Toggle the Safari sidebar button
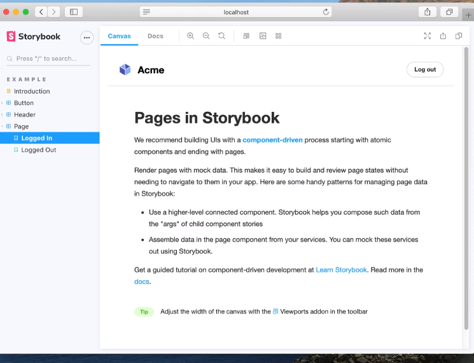Screen dimensions: 474x363 tap(74, 12)
